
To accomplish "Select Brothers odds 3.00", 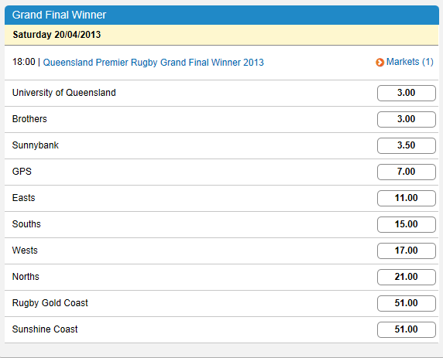I will [407, 119].
